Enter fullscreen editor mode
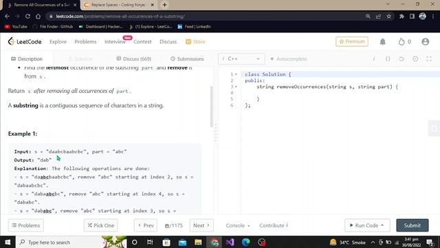Screen dimensions: 440x248 429,59
